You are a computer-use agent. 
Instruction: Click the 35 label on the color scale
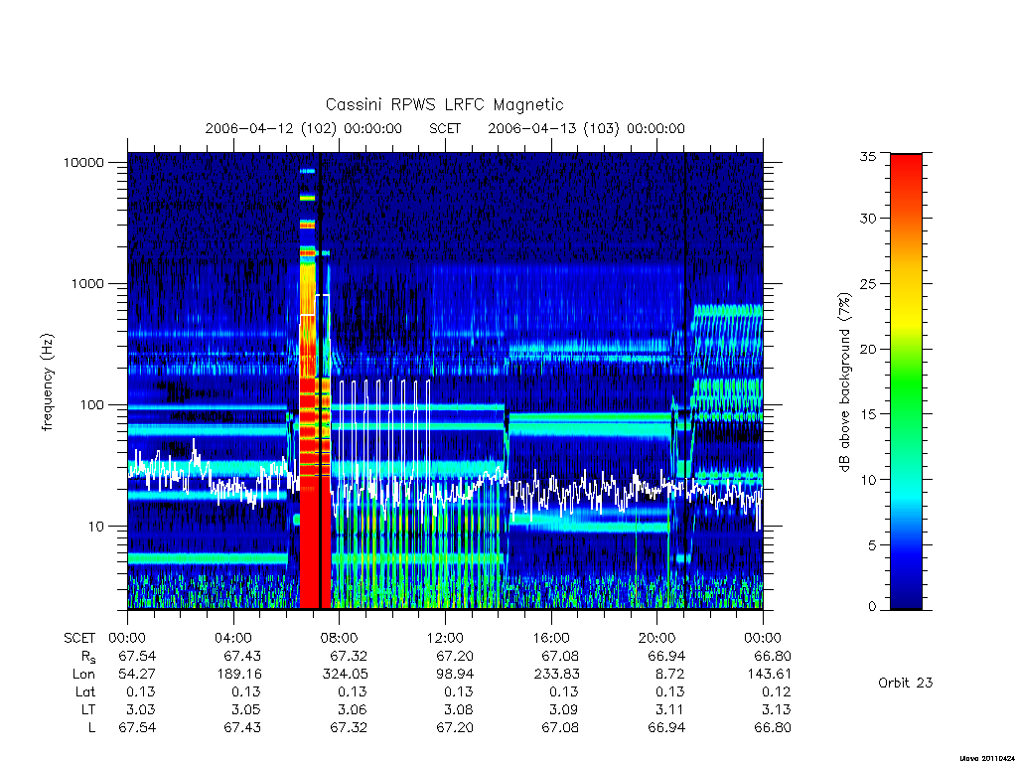(867, 156)
